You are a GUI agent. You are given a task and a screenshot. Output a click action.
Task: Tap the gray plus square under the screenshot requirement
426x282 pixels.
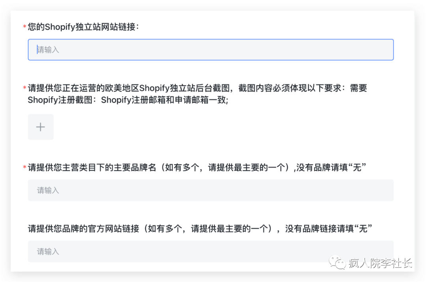tap(41, 127)
